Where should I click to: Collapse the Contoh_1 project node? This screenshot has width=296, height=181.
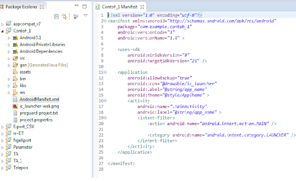[x=2, y=31]
